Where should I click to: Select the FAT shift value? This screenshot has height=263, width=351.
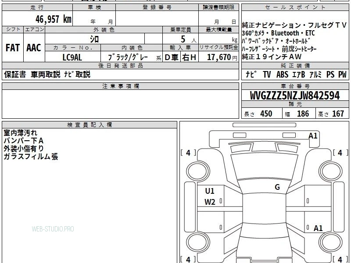point(13,48)
